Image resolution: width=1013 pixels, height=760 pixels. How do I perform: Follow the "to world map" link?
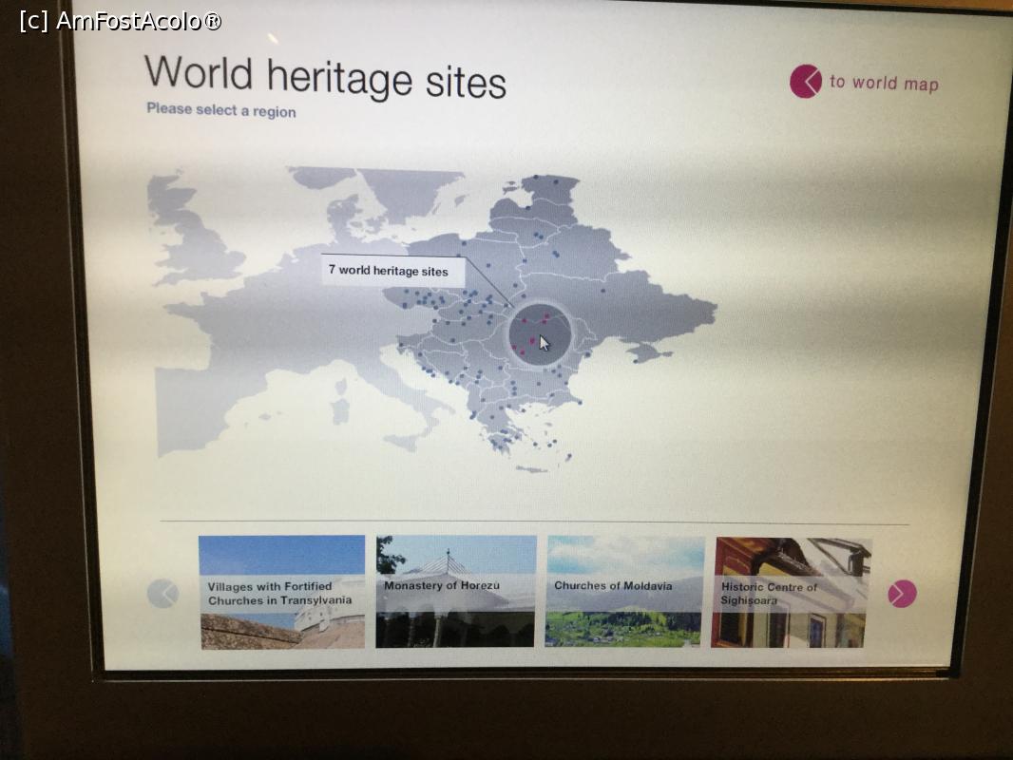(x=883, y=84)
